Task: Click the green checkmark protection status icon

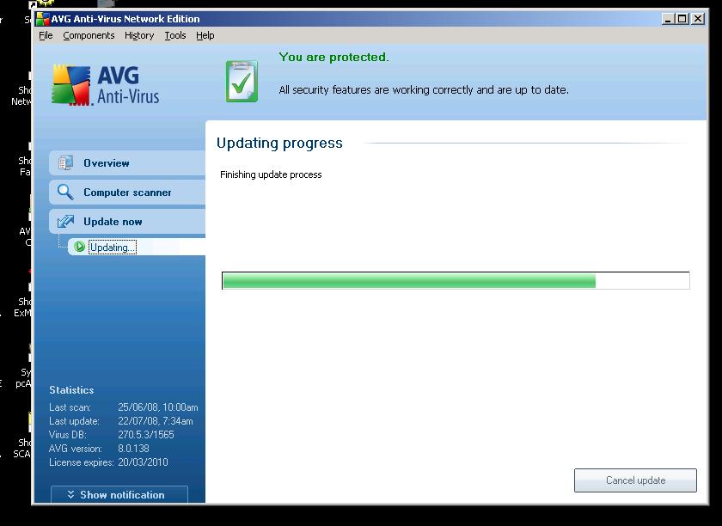Action: [242, 81]
